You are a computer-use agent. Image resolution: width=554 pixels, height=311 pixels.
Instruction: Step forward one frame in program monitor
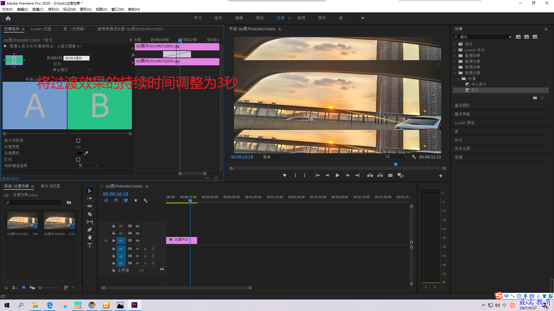point(348,175)
